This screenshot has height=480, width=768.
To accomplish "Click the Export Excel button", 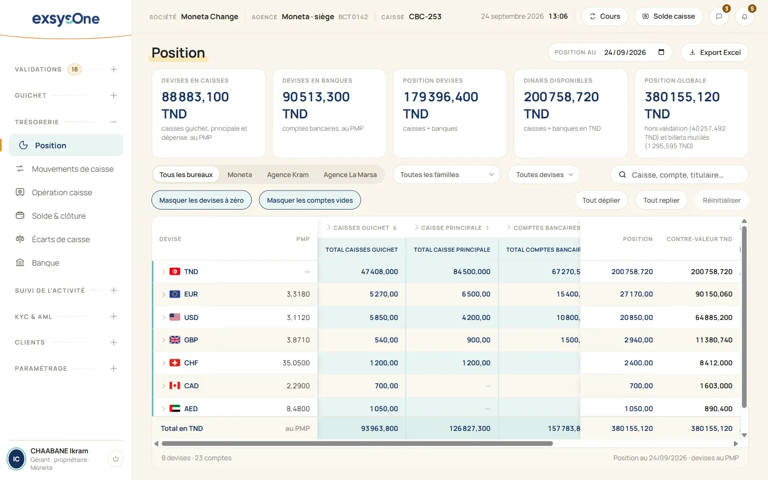I will coord(715,52).
